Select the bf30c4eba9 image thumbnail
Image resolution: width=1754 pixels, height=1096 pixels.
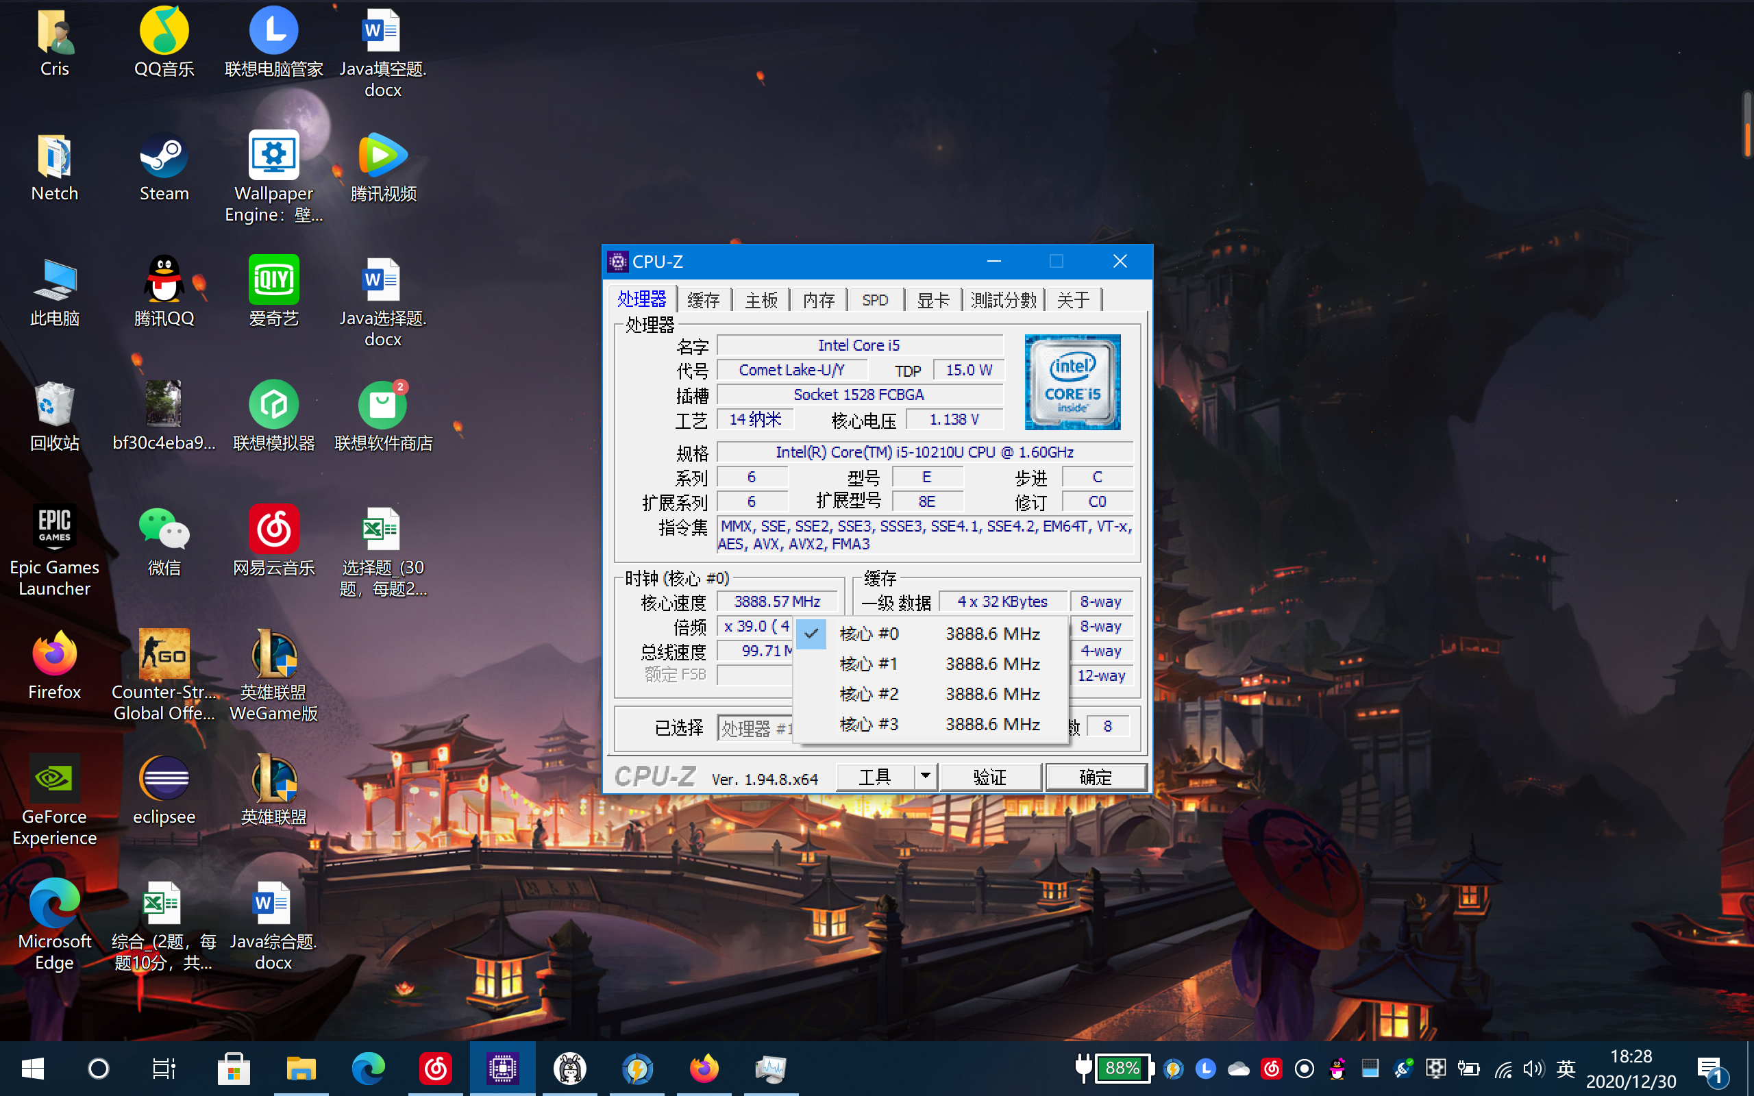pos(164,404)
